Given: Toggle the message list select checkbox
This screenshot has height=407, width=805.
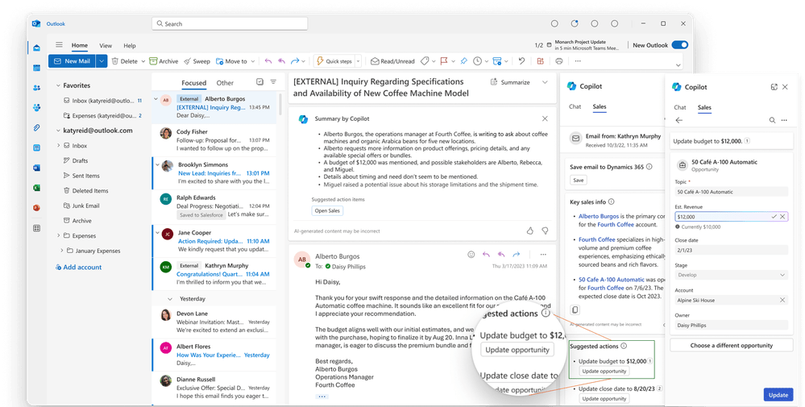Looking at the screenshot, I should point(259,82).
